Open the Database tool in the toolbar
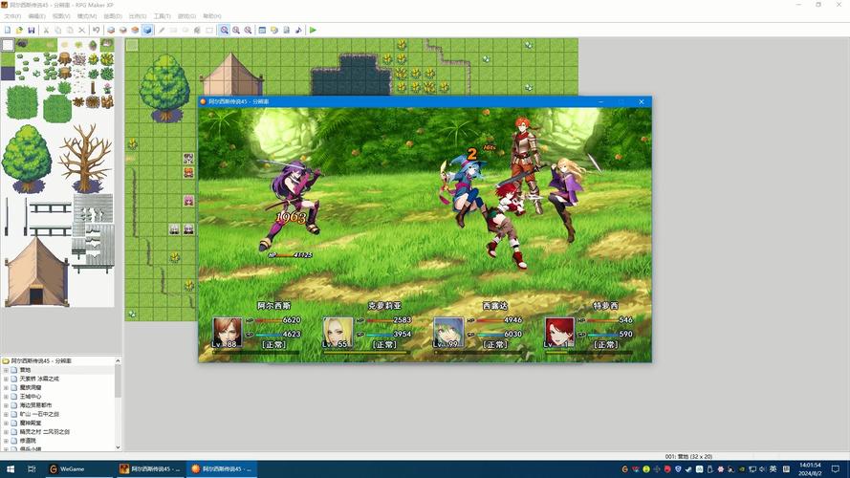 pyautogui.click(x=262, y=31)
